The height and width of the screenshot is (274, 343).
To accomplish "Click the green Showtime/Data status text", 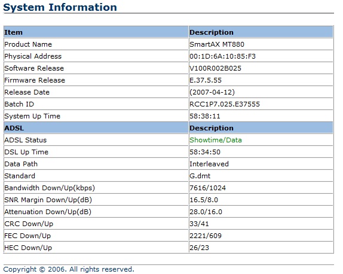I will (216, 140).
